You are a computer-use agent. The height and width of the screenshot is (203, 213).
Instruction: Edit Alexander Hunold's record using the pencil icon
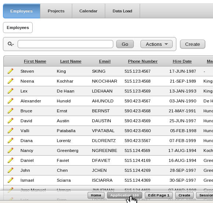11,101
